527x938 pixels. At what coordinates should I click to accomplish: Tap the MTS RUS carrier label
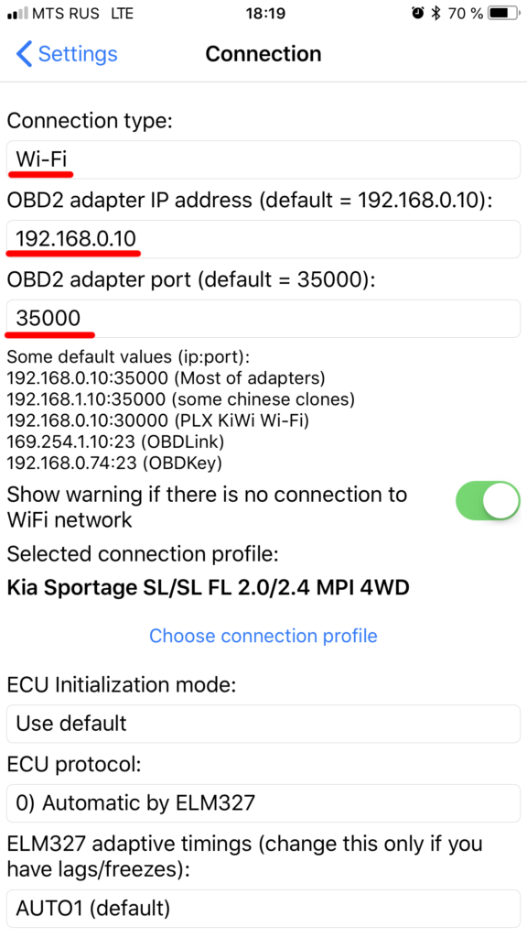pyautogui.click(x=55, y=13)
